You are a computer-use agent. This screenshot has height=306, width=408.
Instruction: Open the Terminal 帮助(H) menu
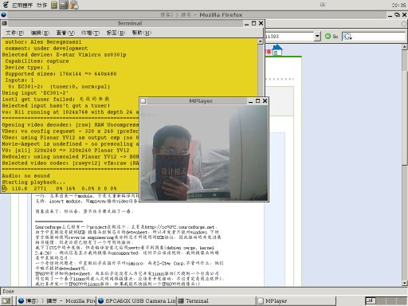[142, 33]
